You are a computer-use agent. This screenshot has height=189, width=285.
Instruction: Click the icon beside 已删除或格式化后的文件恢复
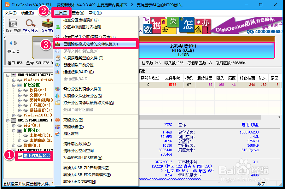pos(57,44)
